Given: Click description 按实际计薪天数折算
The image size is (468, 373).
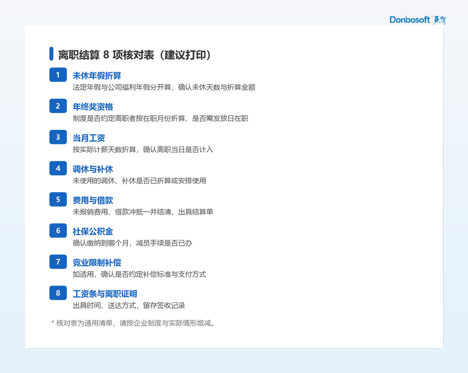Looking at the screenshot, I should tap(104, 150).
